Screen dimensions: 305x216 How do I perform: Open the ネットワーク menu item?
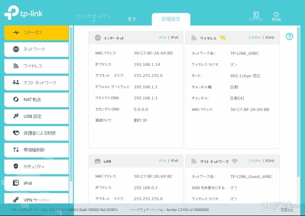[x=37, y=50]
